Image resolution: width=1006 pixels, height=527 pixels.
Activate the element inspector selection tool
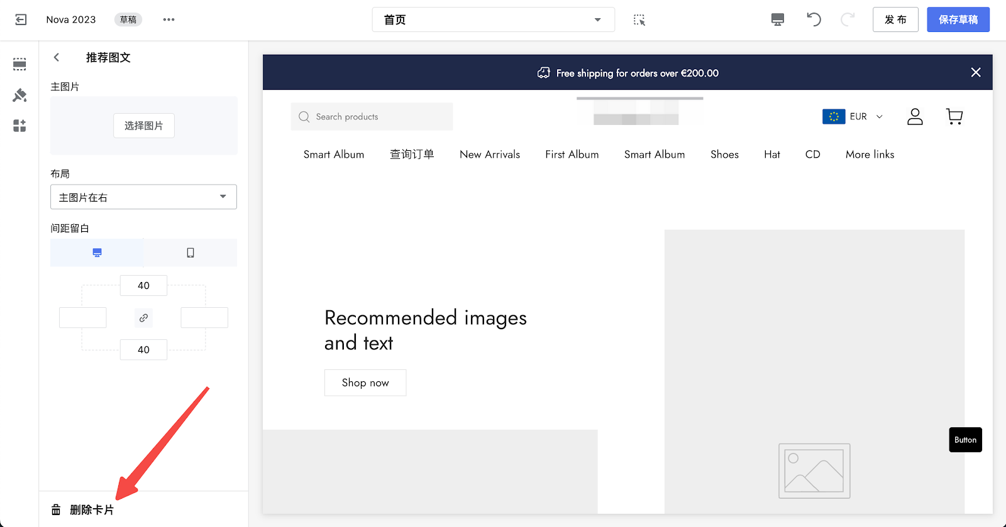639,19
